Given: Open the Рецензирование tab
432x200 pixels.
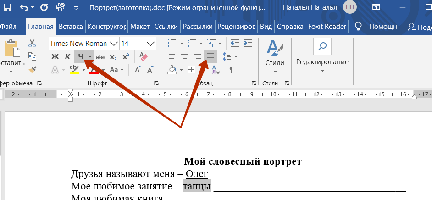Looking at the screenshot, I should tap(236, 27).
